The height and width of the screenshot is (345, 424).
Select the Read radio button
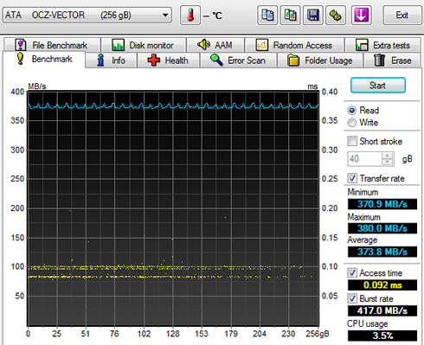pyautogui.click(x=352, y=111)
